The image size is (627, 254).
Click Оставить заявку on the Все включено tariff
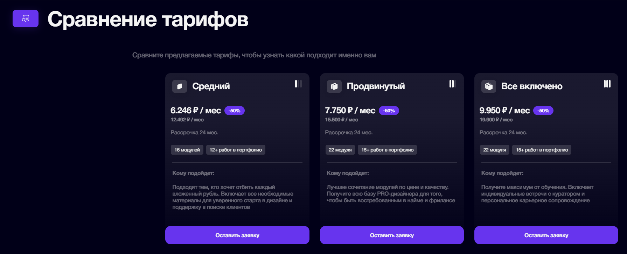(x=546, y=235)
